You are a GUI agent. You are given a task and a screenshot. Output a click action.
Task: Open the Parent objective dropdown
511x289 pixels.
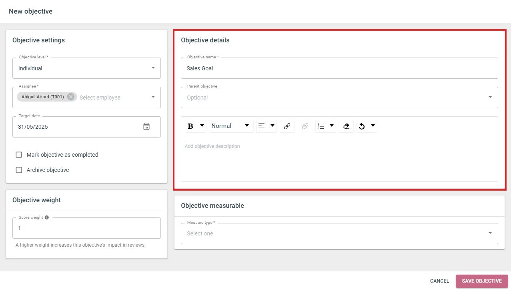[339, 98]
